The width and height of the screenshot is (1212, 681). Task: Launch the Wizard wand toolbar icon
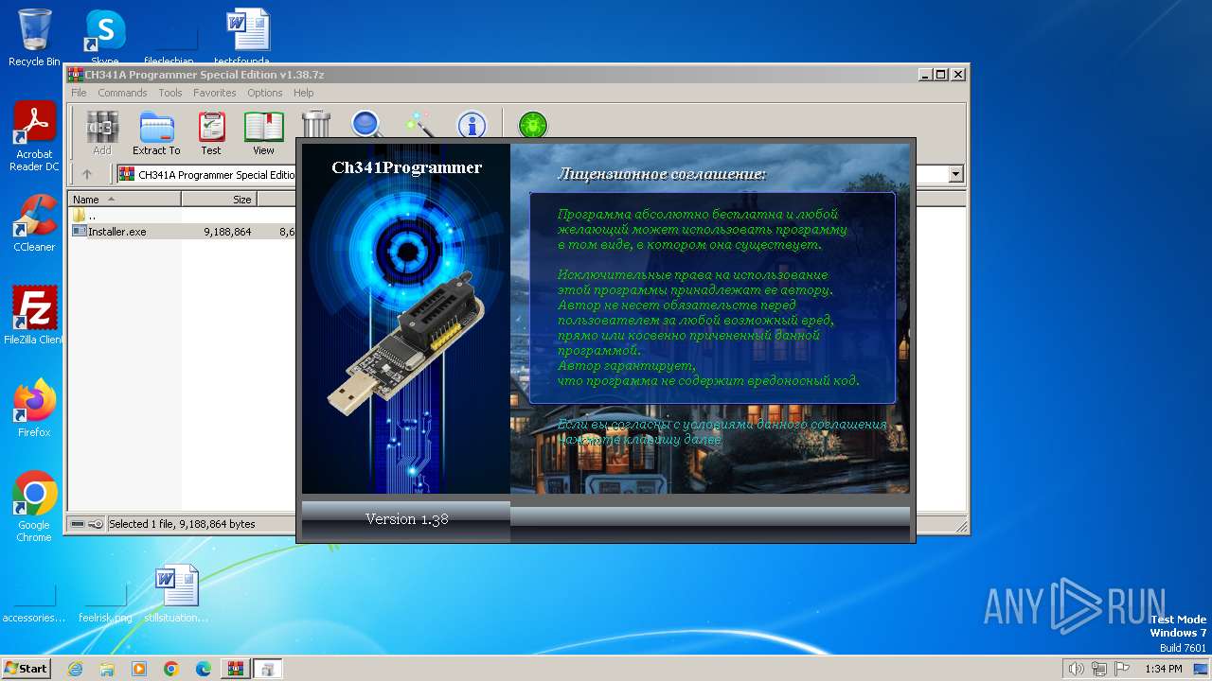(419, 125)
